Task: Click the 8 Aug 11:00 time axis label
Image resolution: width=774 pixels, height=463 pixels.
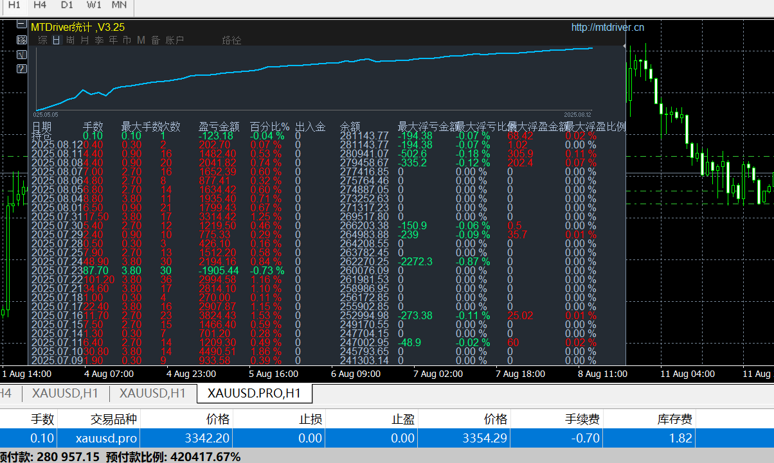Action: click(603, 374)
